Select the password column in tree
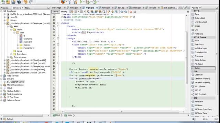The image size is (220, 123). 27,42
